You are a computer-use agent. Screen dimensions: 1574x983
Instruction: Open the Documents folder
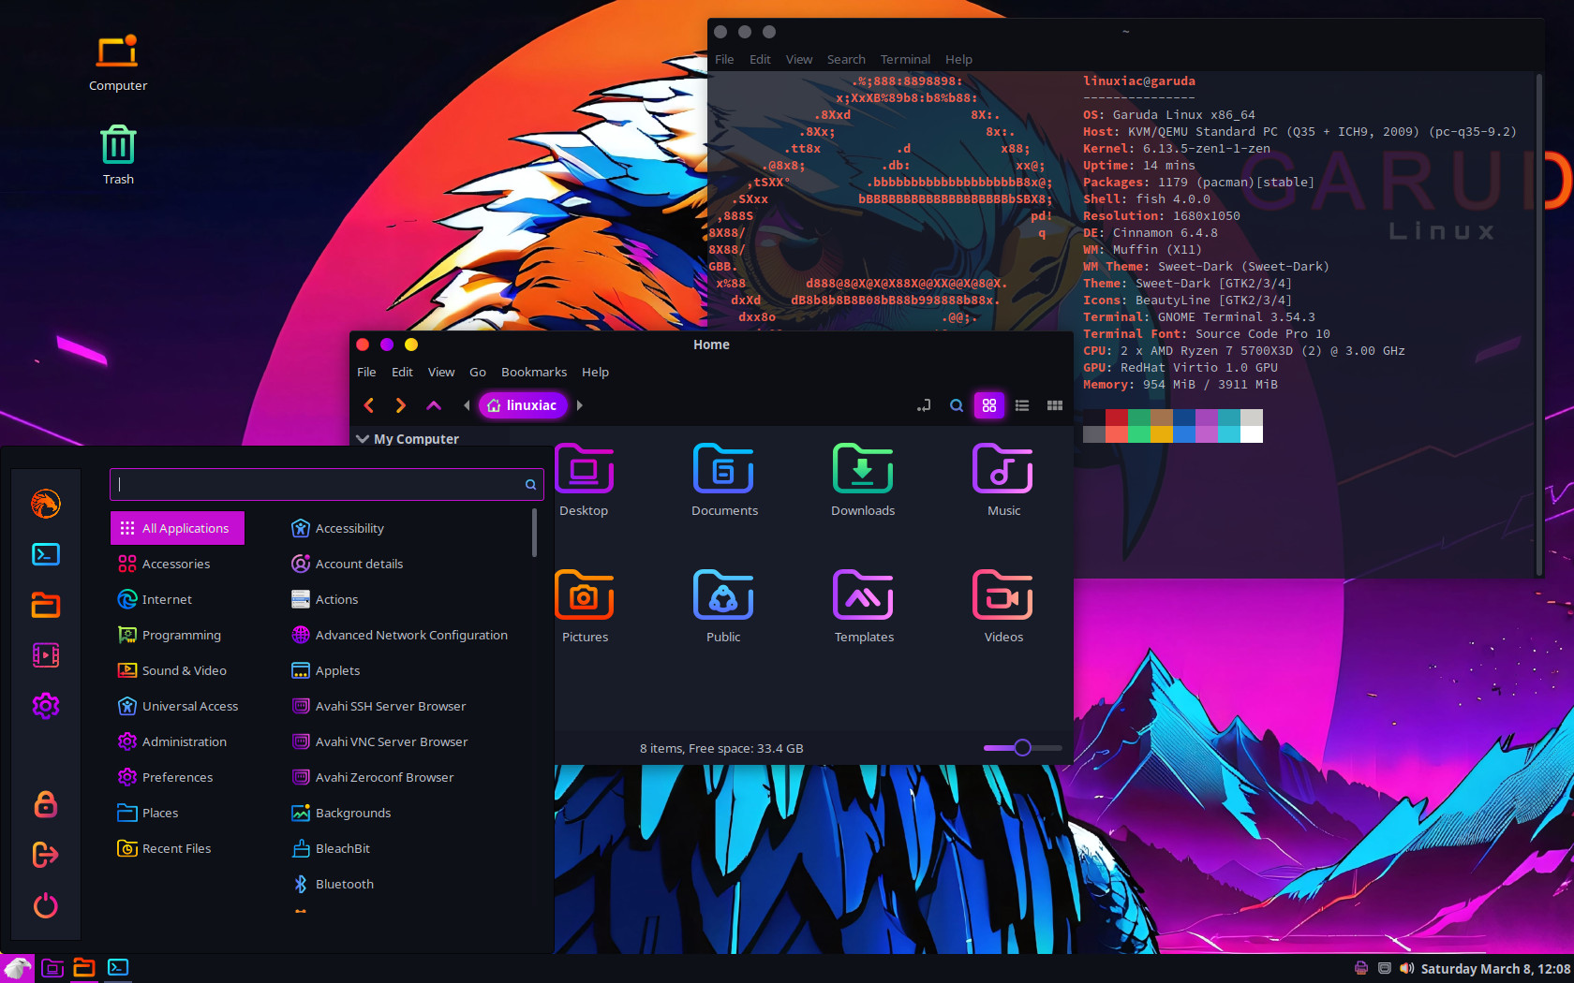click(724, 480)
